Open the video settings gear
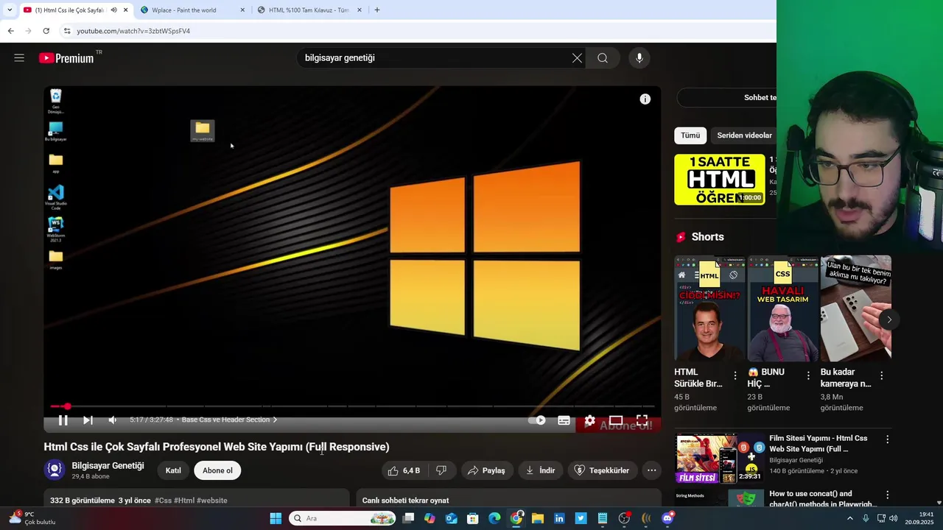Viewport: 943px width, 530px height. click(x=589, y=420)
